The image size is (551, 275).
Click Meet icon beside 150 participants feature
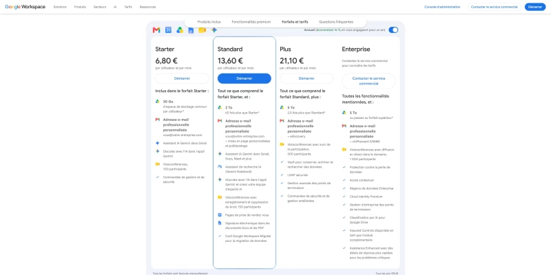[220, 197]
